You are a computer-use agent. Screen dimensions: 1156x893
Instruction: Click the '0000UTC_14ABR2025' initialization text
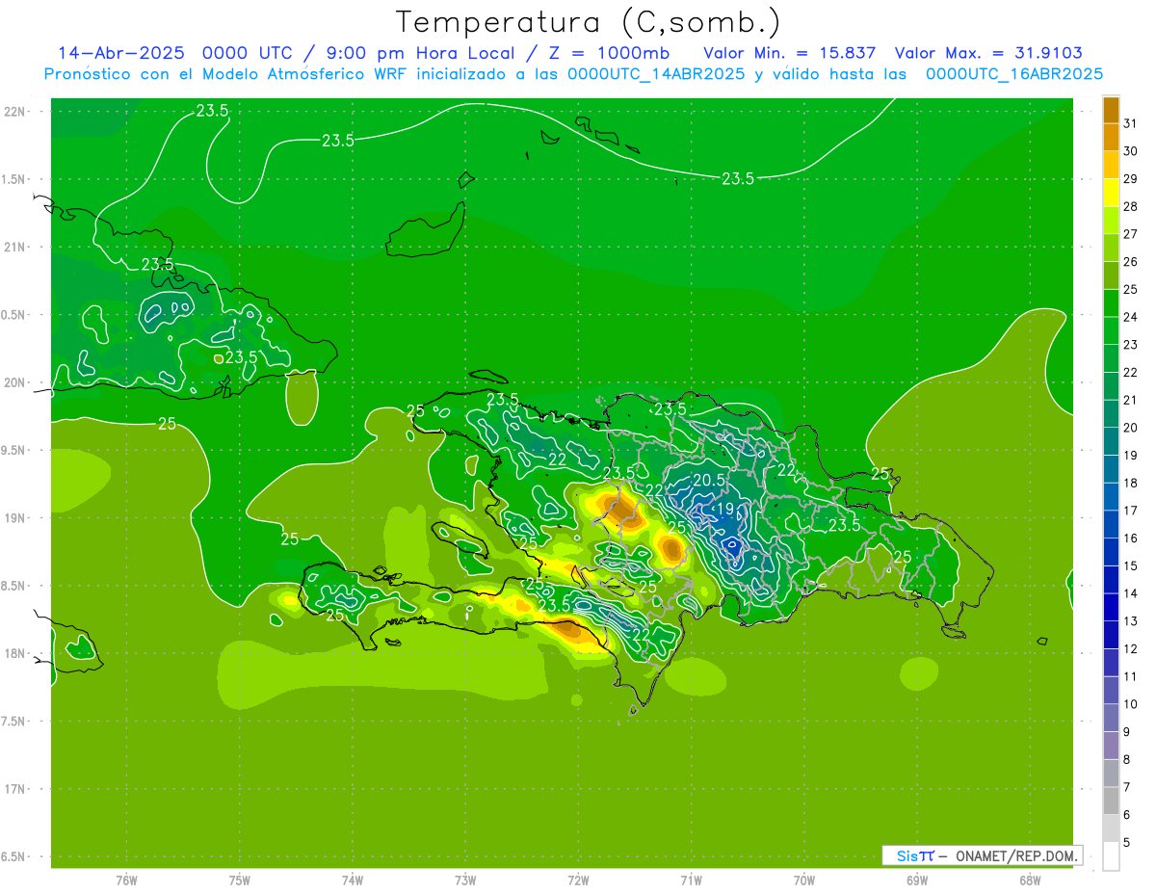[x=656, y=74]
